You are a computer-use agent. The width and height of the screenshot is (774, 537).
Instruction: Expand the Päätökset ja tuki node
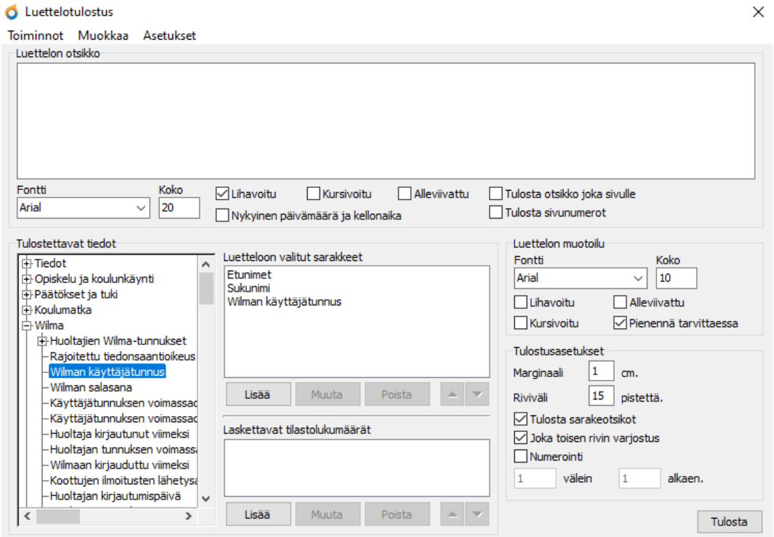click(27, 295)
